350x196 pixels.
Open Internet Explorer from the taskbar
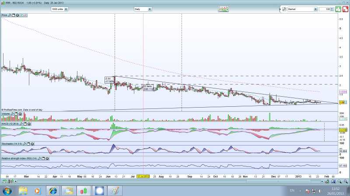point(53,190)
